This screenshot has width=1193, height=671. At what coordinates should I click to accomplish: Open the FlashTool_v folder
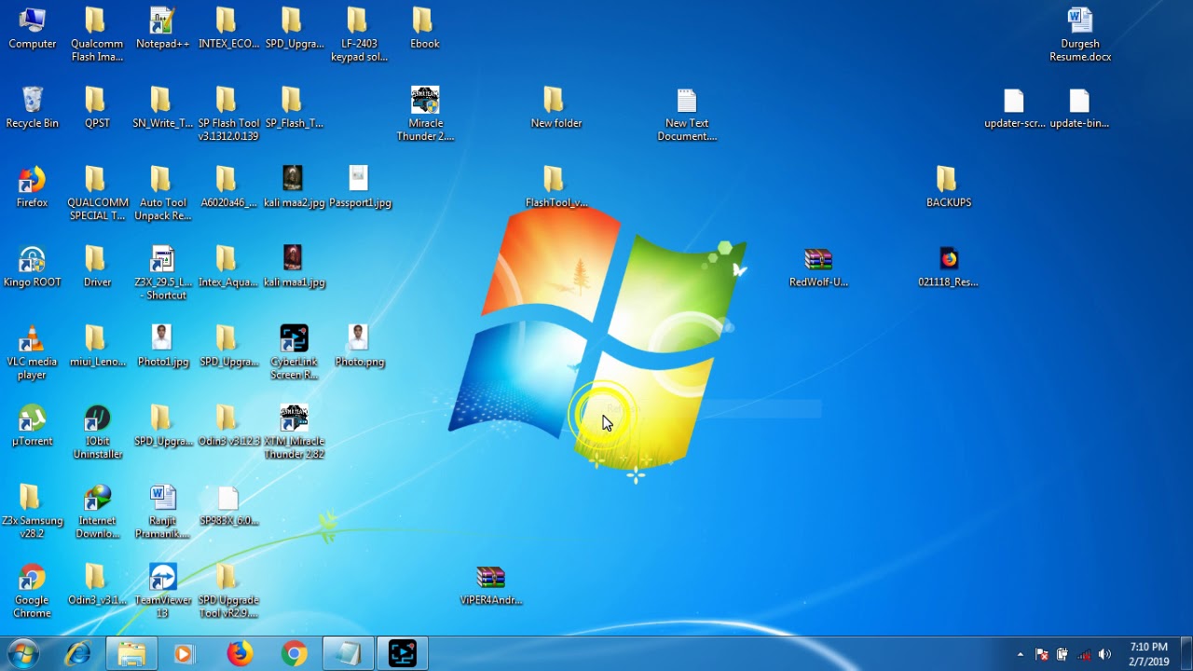tap(555, 186)
